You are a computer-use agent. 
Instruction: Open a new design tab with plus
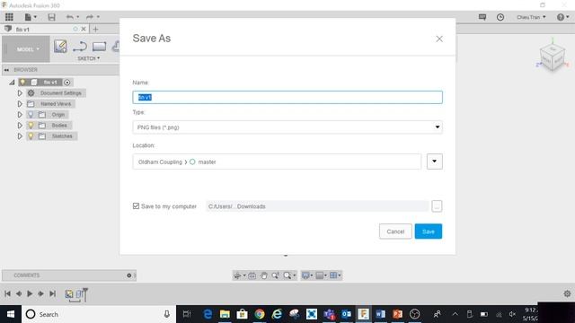(x=96, y=29)
